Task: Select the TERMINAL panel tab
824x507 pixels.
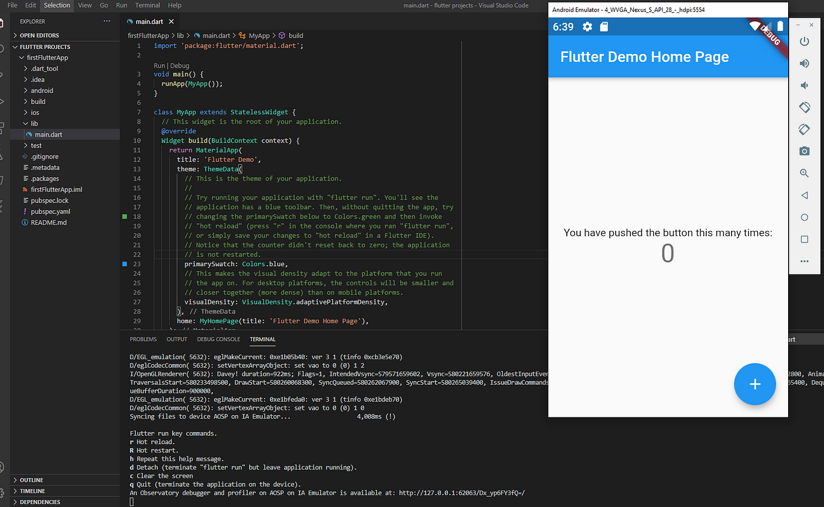Action: (x=263, y=339)
